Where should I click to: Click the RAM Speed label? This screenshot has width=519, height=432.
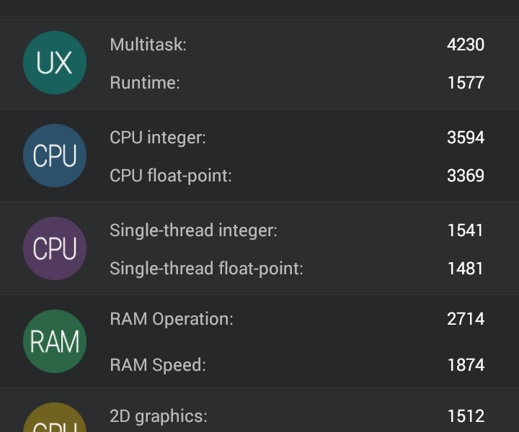[158, 365]
